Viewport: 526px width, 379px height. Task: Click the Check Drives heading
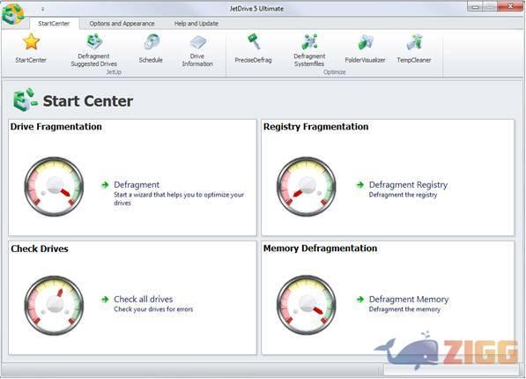(40, 249)
